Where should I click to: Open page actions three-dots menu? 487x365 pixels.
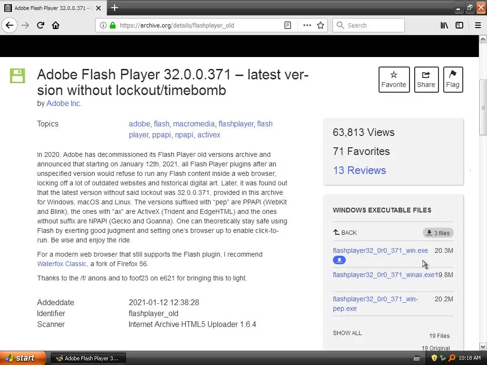tap(307, 25)
